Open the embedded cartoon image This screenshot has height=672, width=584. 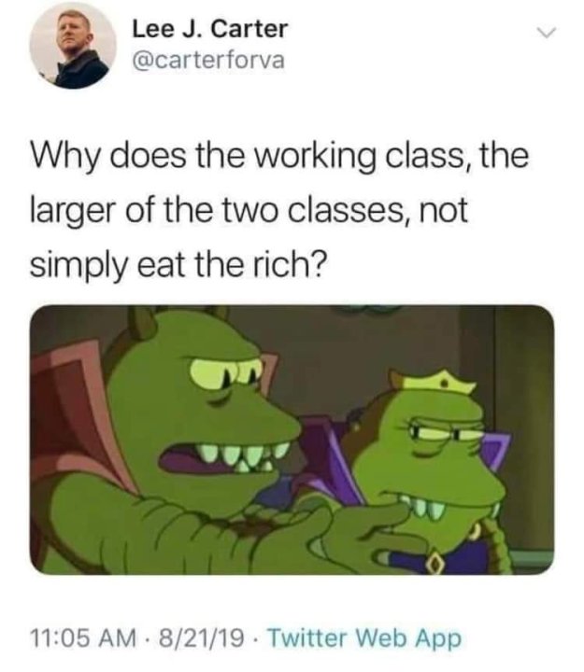pyautogui.click(x=292, y=440)
